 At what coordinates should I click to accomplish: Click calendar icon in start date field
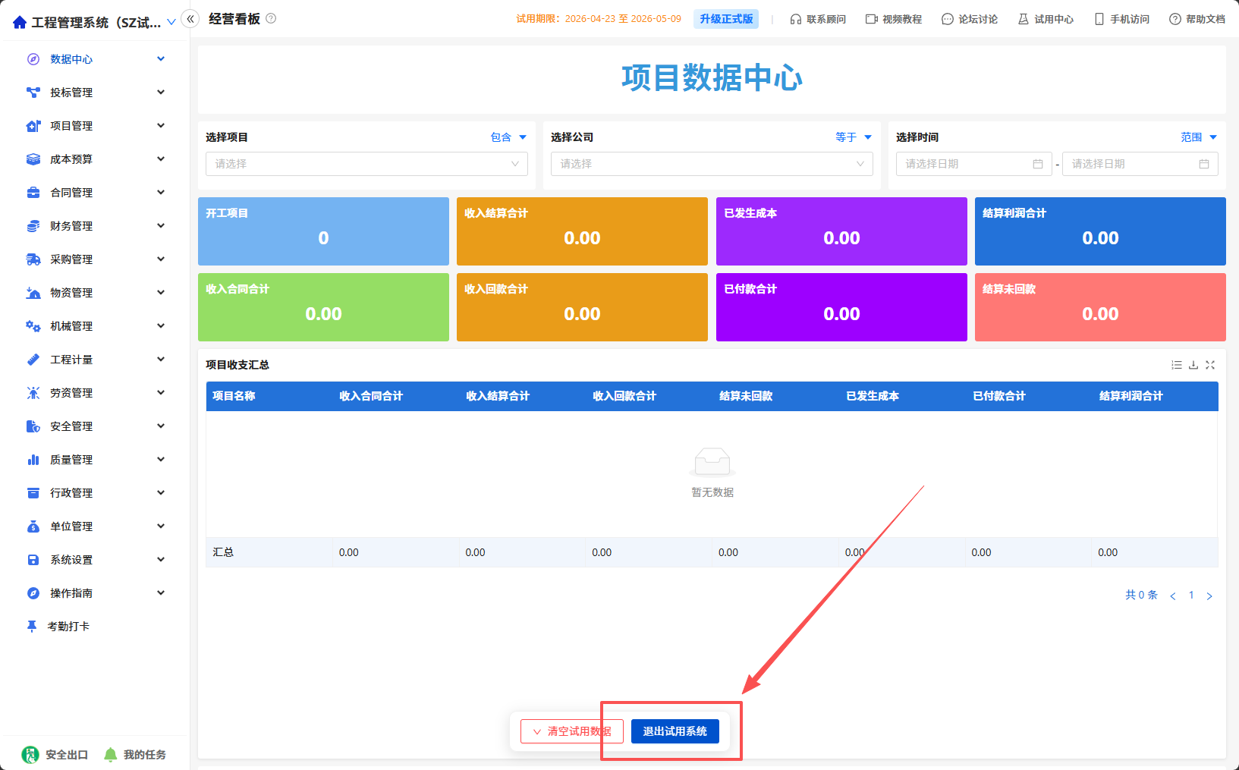tap(1038, 164)
